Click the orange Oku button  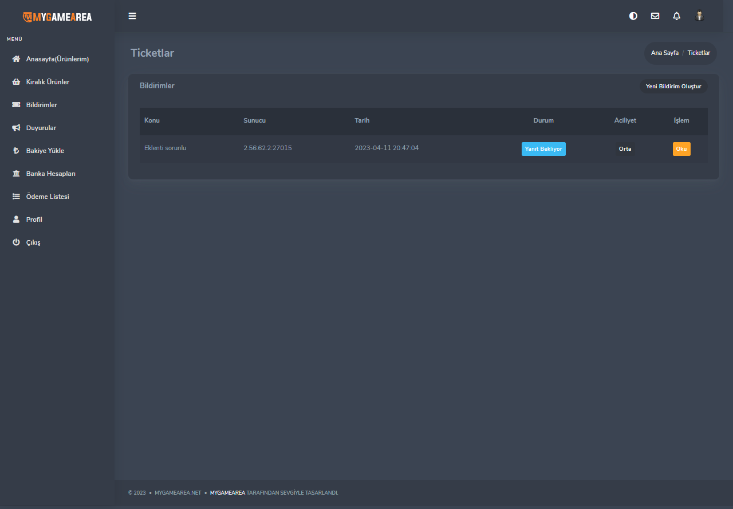point(681,149)
